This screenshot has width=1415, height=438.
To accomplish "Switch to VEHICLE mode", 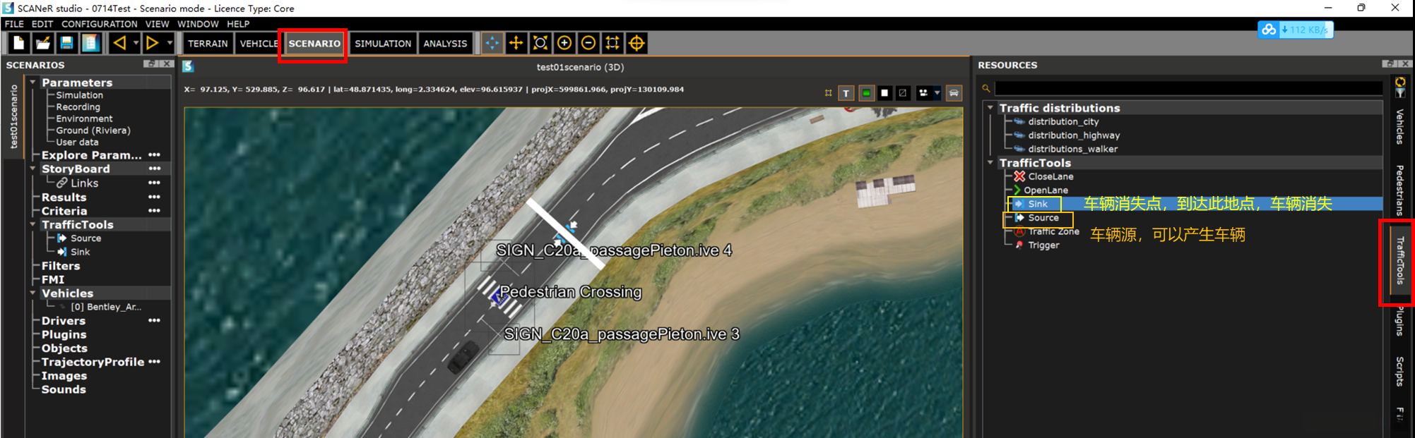I will click(x=259, y=43).
